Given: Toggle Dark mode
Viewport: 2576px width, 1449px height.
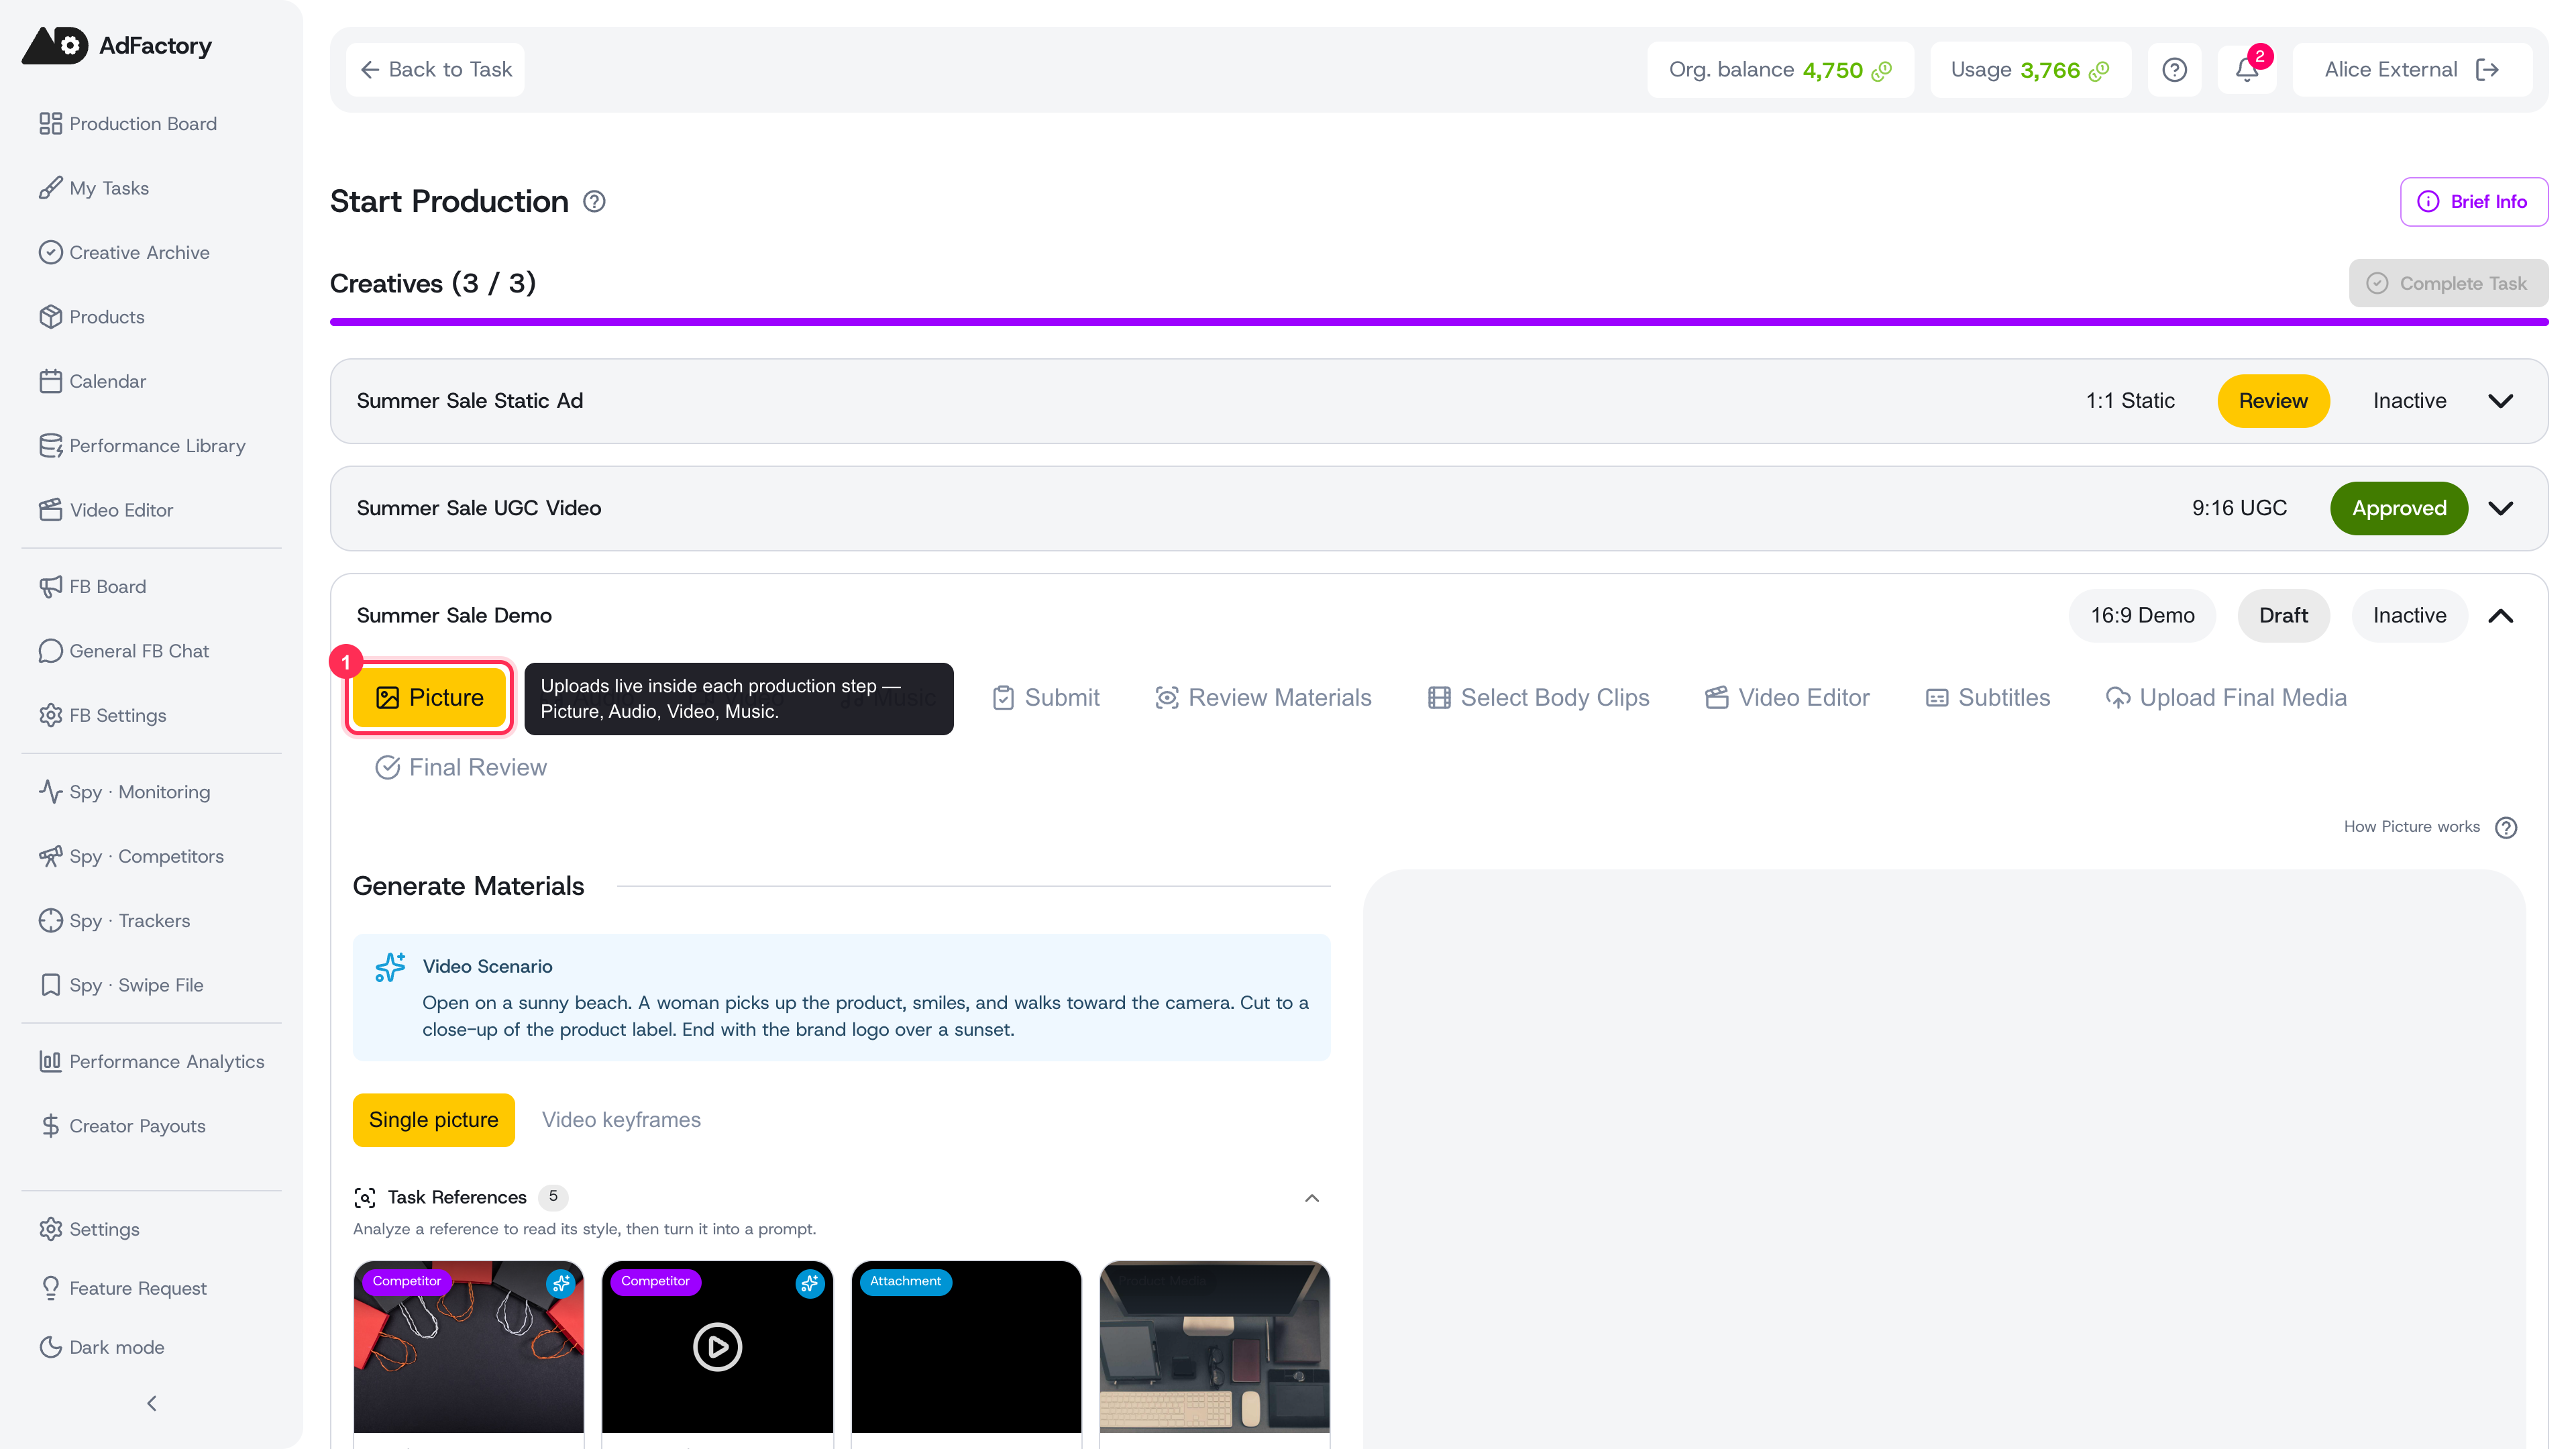Looking at the screenshot, I should tap(102, 1347).
